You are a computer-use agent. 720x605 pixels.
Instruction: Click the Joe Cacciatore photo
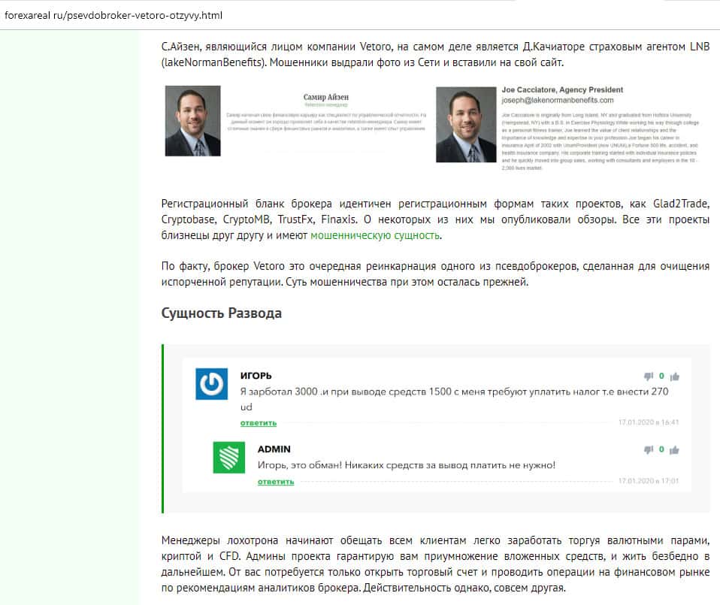(x=466, y=125)
